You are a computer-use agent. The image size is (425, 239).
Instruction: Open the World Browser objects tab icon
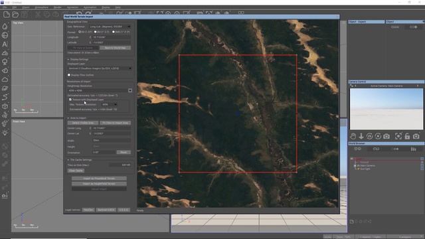(x=358, y=149)
